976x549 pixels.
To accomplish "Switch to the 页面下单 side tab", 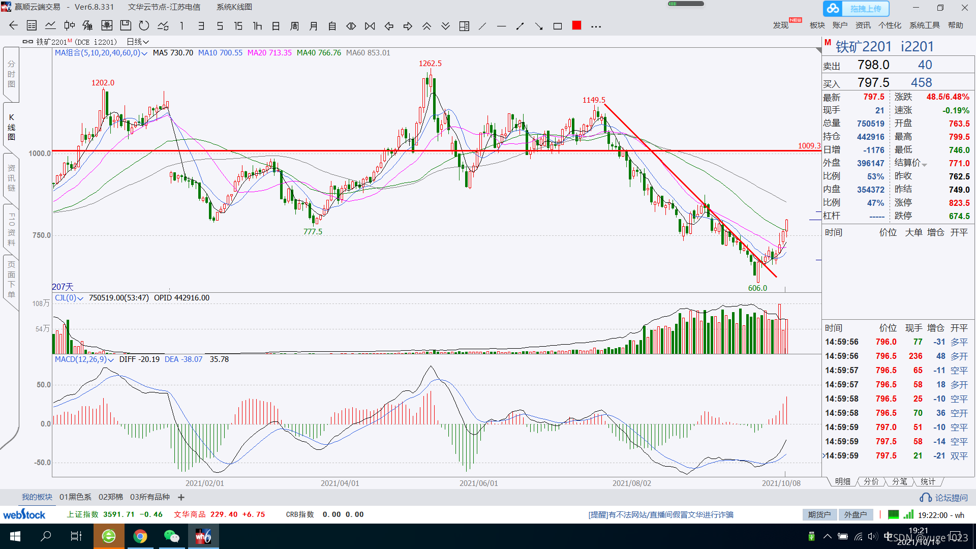I will (x=11, y=280).
